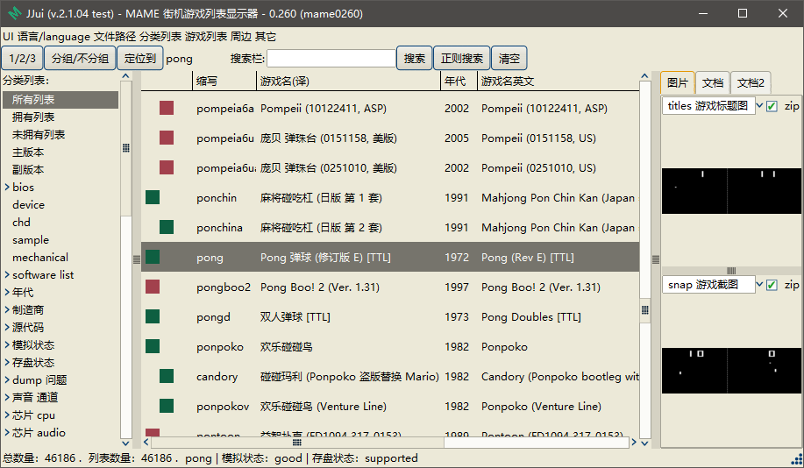Click the category list vertical scrollbar thumb
Image resolution: width=804 pixels, height=468 pixels.
tap(125, 149)
